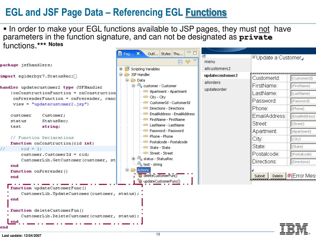
Task: Click the City field icon
Action: (146, 97)
